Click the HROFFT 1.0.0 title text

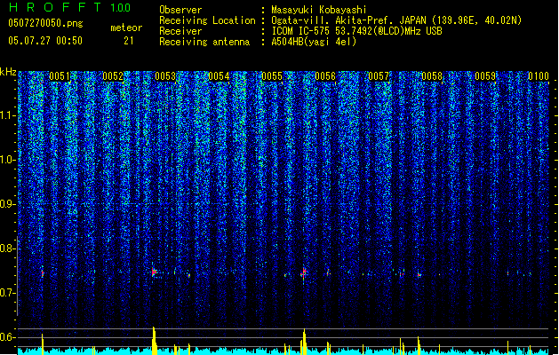69,7
